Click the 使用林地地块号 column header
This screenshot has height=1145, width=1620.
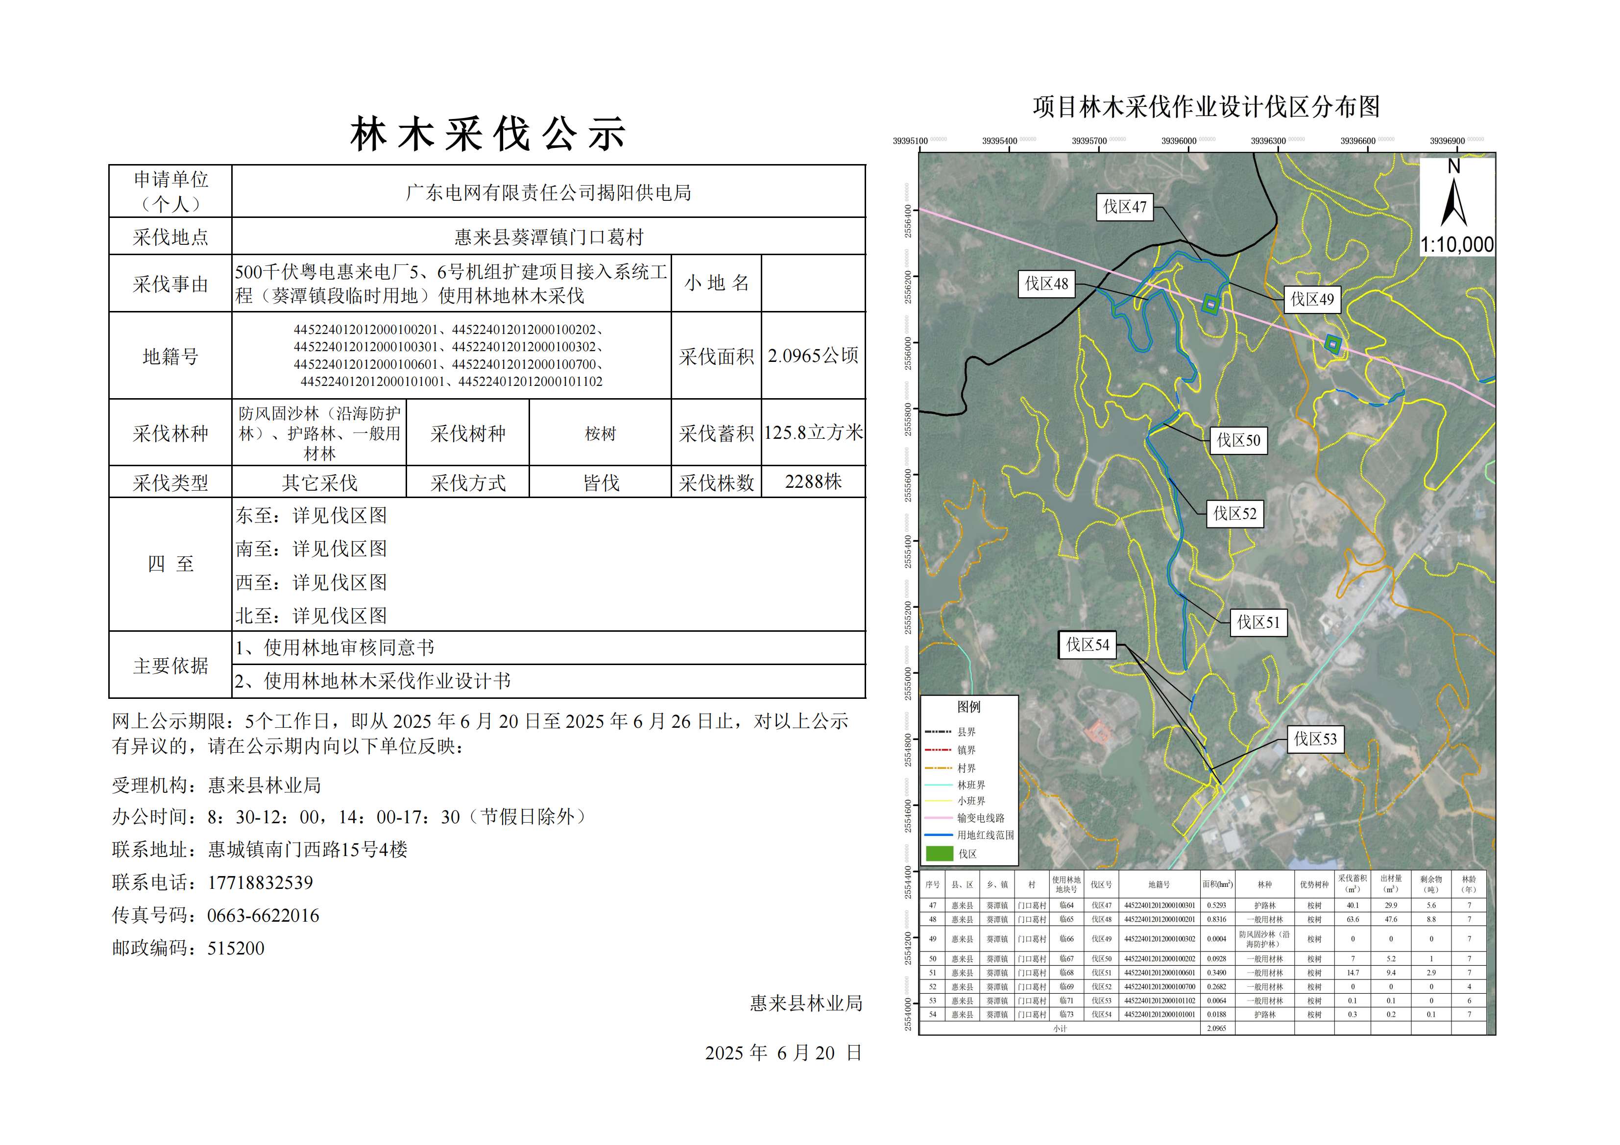point(1066,884)
